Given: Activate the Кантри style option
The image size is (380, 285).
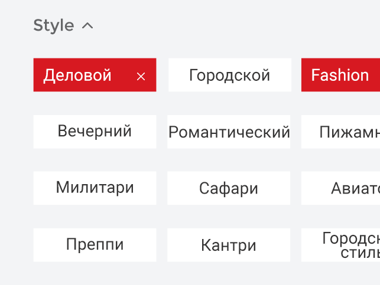Looking at the screenshot, I should (229, 245).
